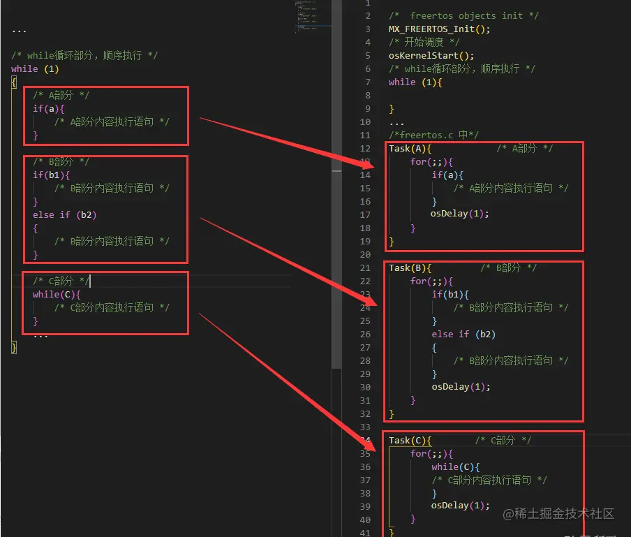Click the '/* B部分 */' comment on line 21
The height and width of the screenshot is (537, 631).
[508, 268]
